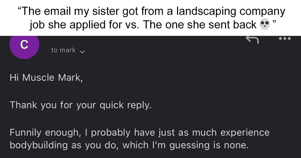Click the headline's first line about the email
Screen dimensions: 301x158
click(152, 12)
